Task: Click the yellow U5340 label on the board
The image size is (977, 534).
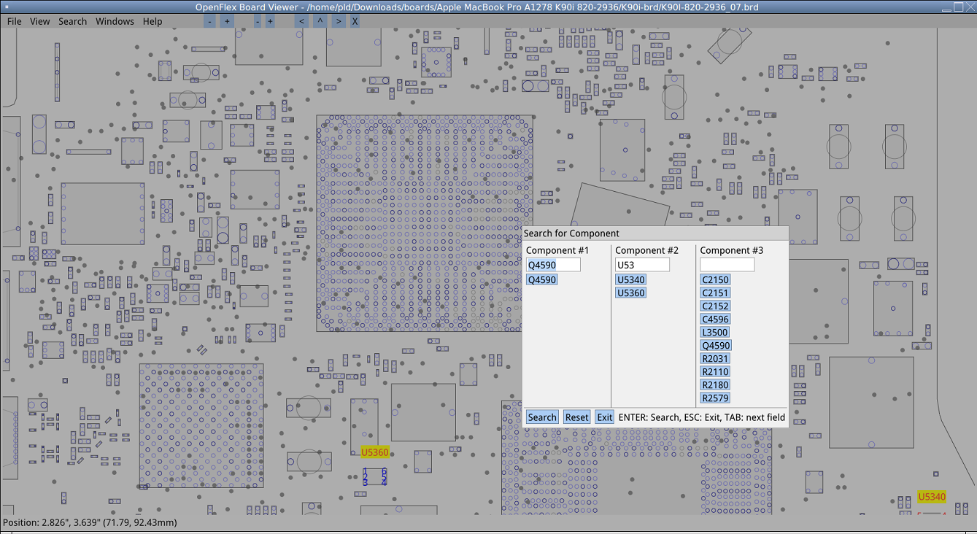Action: (932, 497)
